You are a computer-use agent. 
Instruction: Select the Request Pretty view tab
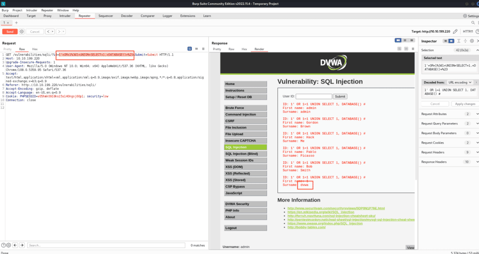click(7, 49)
